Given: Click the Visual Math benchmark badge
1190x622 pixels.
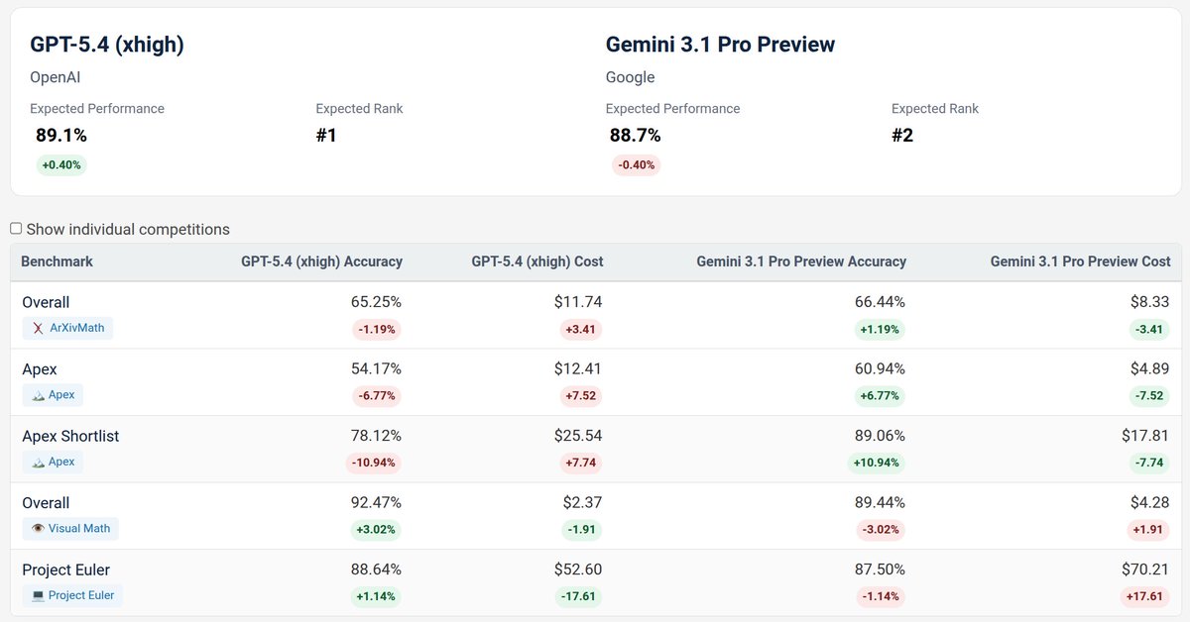Looking at the screenshot, I should (70, 528).
